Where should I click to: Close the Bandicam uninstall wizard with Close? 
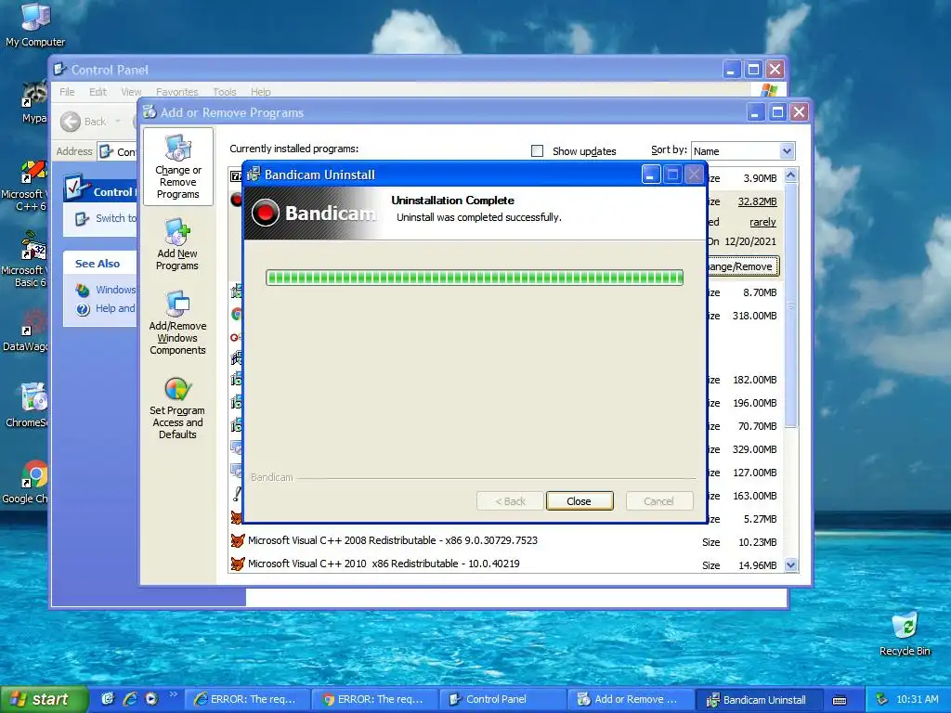[x=580, y=500]
